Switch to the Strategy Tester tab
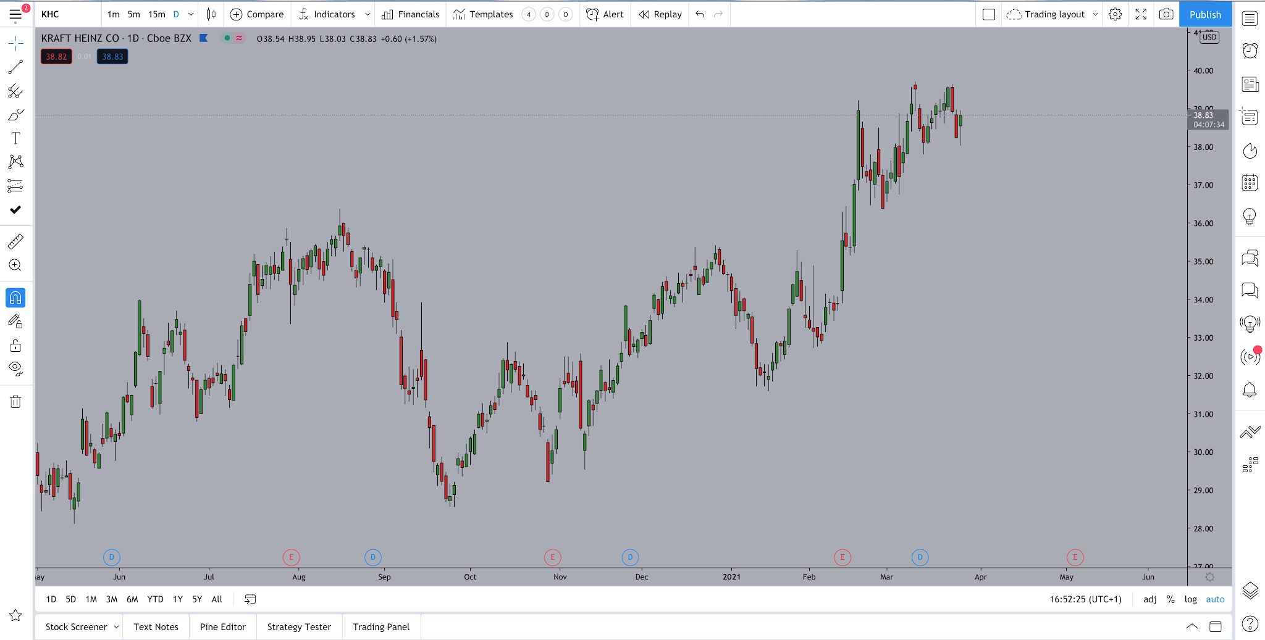 pos(299,627)
